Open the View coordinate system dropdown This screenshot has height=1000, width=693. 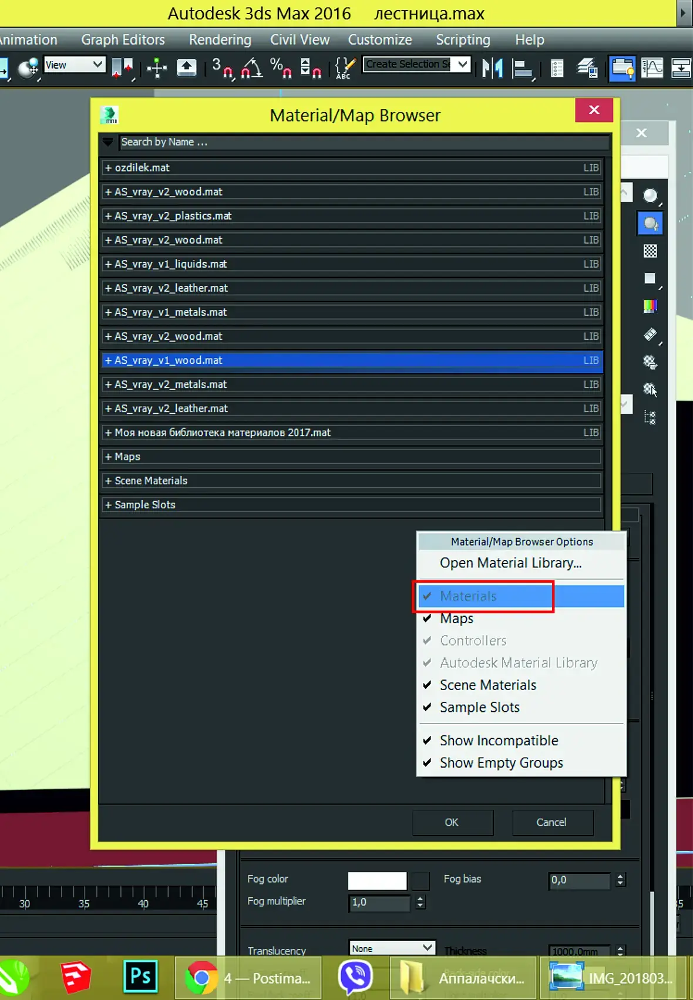75,65
